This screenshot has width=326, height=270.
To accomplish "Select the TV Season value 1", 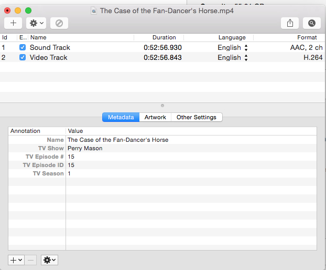I will [69, 173].
